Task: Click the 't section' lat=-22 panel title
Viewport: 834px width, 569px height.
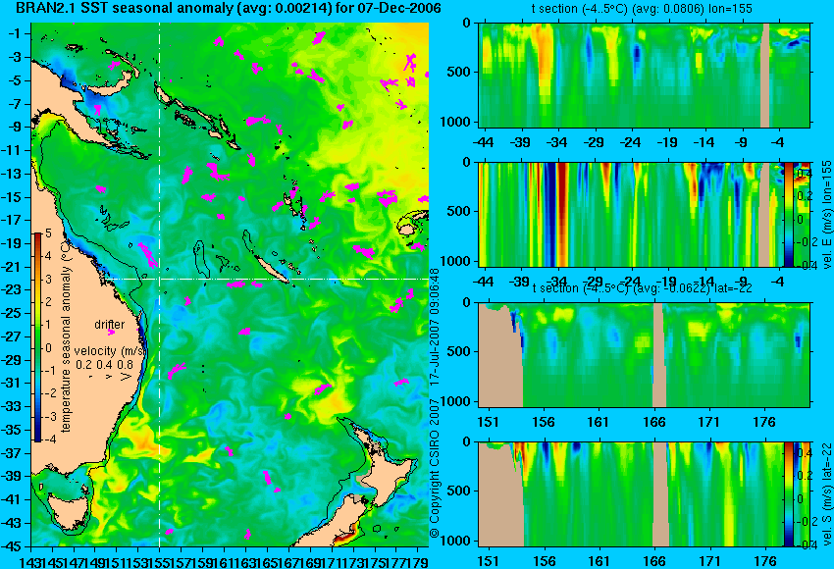Action: coord(643,288)
